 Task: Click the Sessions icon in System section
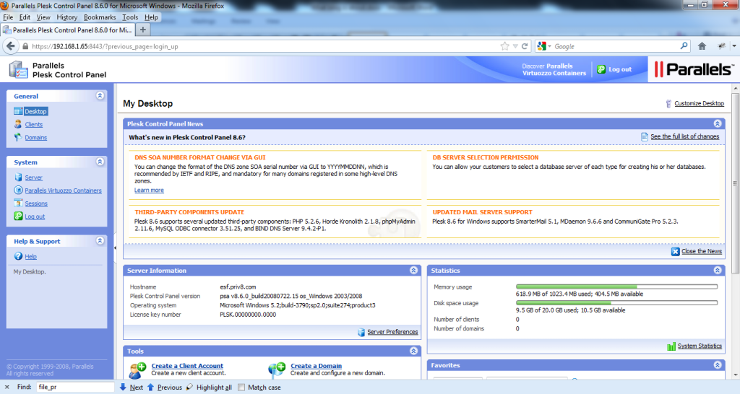pos(18,203)
